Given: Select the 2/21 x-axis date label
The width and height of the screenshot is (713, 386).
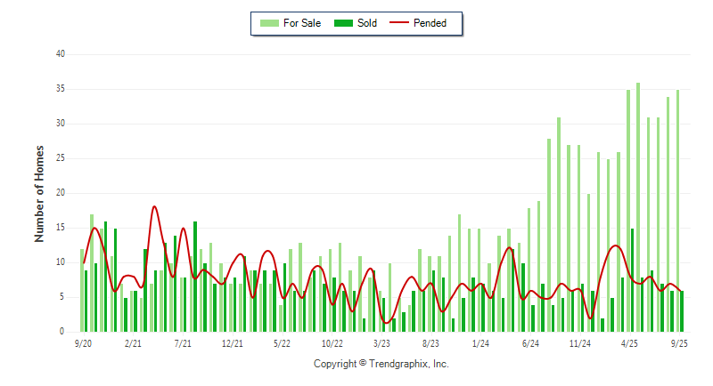Looking at the screenshot, I should click(x=133, y=342).
